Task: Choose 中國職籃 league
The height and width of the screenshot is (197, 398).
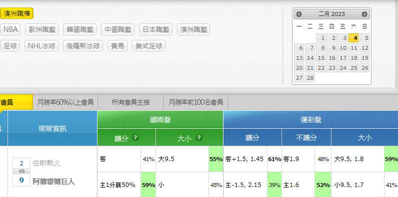Action: [x=118, y=29]
